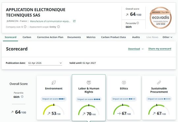This screenshot has height=122, width=178.
Task: Click the JURANCON - France location text
Action: (x=17, y=21)
